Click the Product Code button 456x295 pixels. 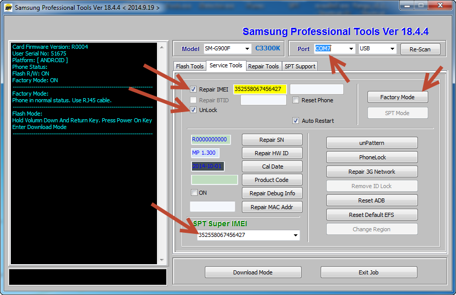coord(272,180)
